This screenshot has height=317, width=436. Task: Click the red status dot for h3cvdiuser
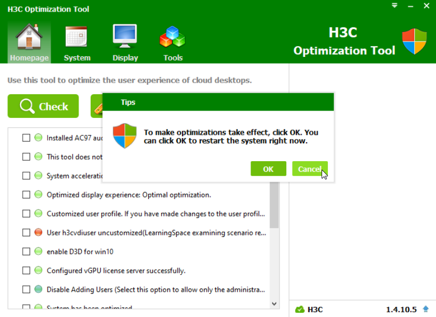tap(38, 232)
